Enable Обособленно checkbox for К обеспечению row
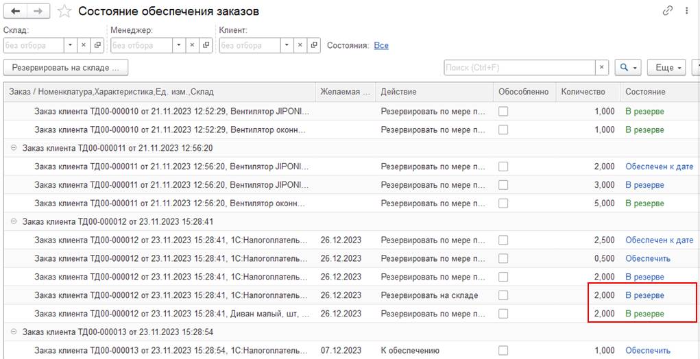This screenshot has height=359, width=700. coord(503,351)
